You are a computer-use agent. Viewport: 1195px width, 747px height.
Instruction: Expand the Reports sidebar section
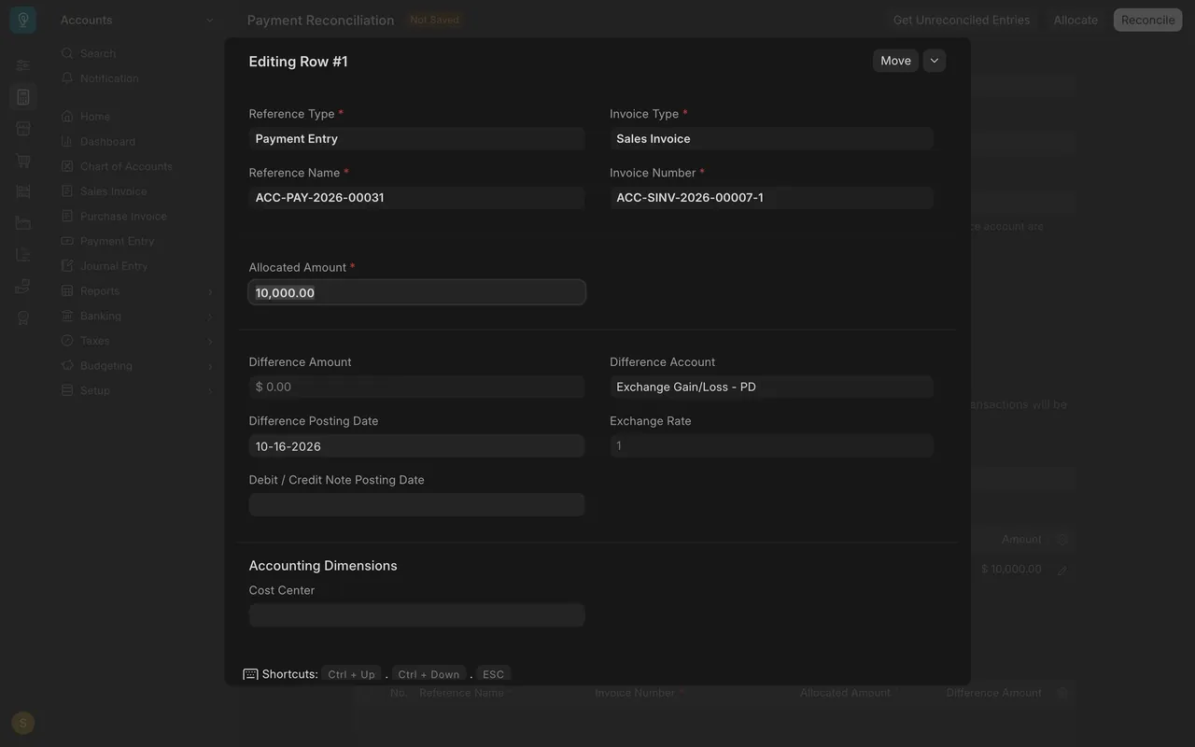point(138,290)
